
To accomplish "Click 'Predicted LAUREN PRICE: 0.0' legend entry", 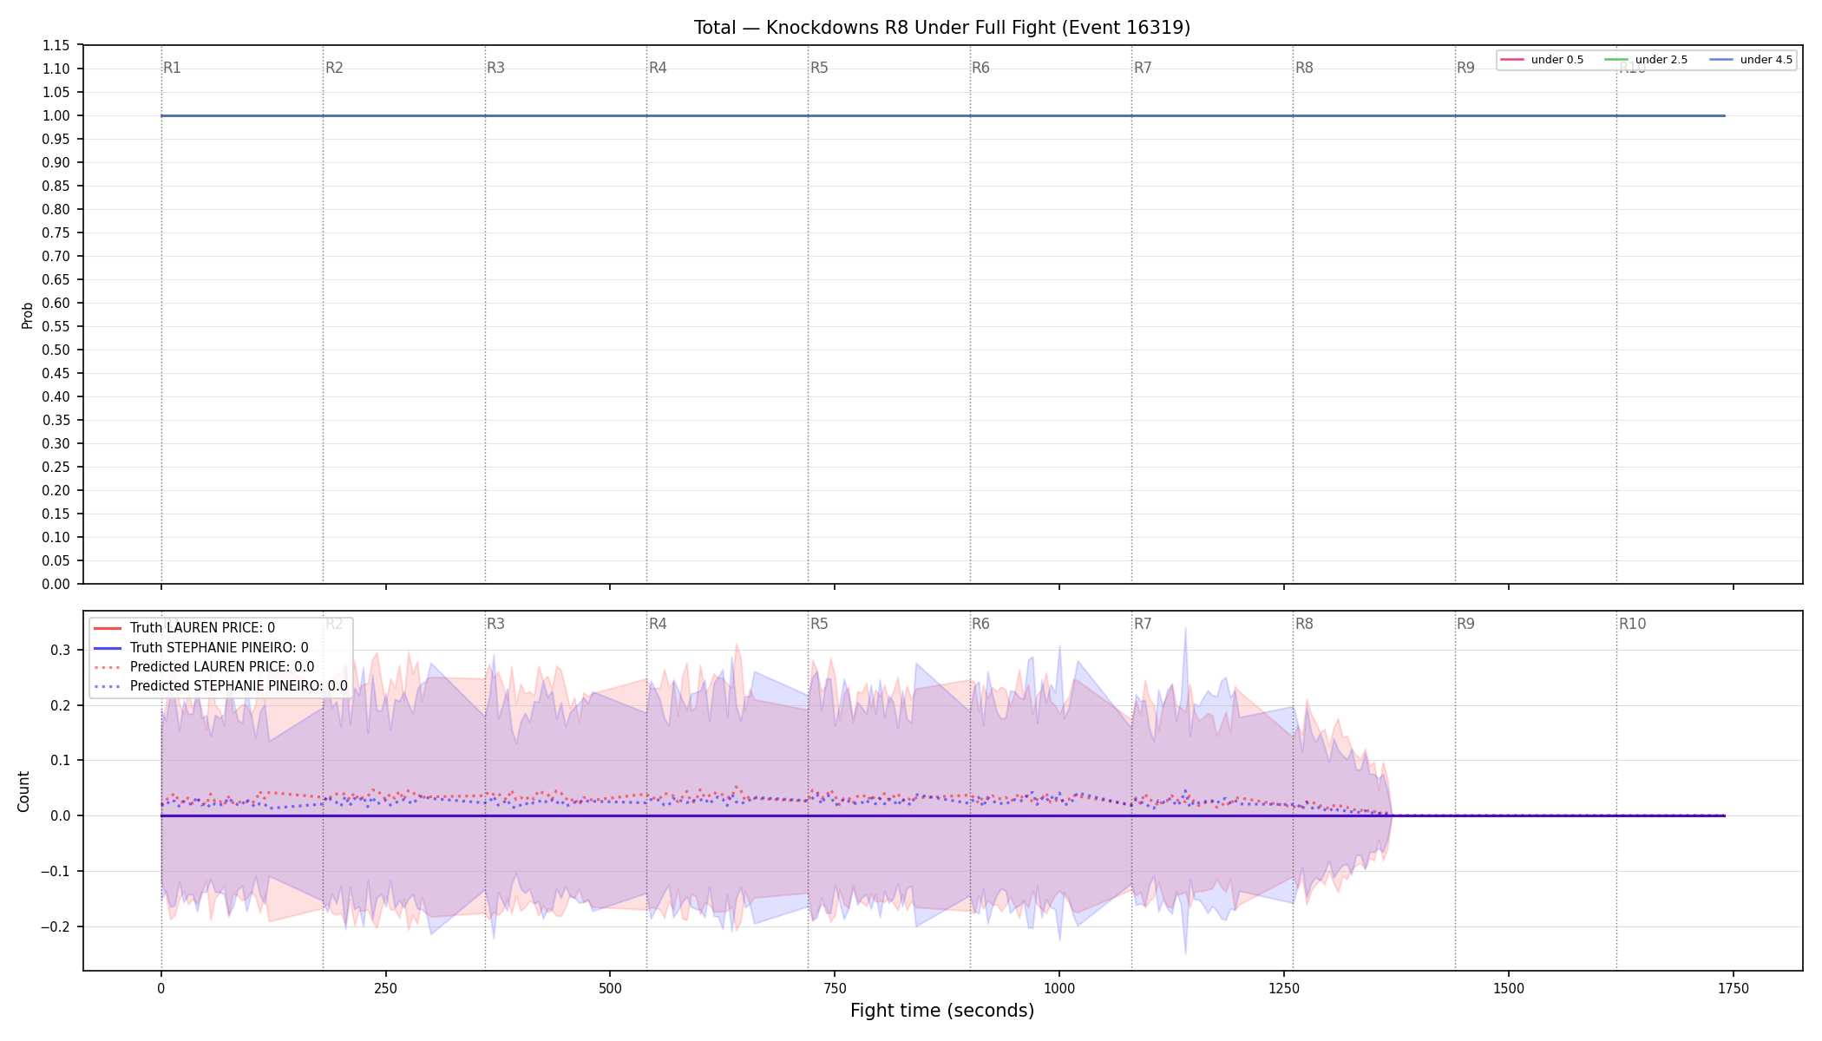I will pyautogui.click(x=204, y=667).
